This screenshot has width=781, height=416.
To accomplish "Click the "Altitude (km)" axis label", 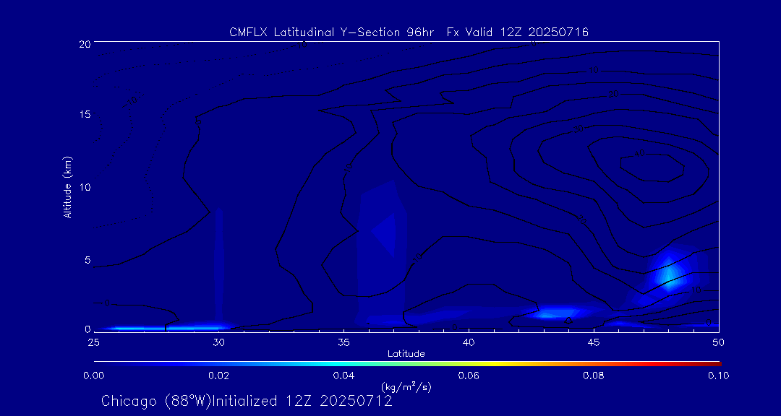I will tap(68, 186).
